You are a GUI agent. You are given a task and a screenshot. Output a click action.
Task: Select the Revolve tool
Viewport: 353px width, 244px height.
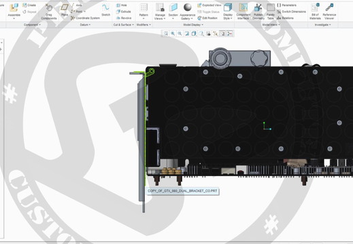click(x=124, y=18)
